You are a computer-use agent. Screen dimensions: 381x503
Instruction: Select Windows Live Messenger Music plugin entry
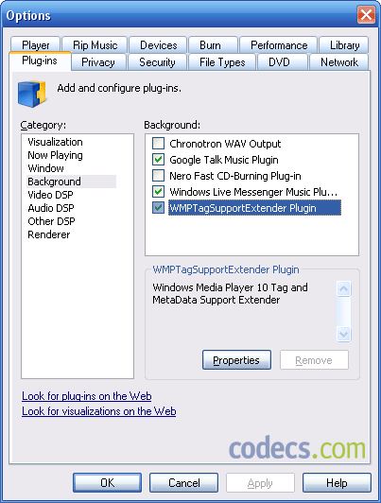pos(253,192)
